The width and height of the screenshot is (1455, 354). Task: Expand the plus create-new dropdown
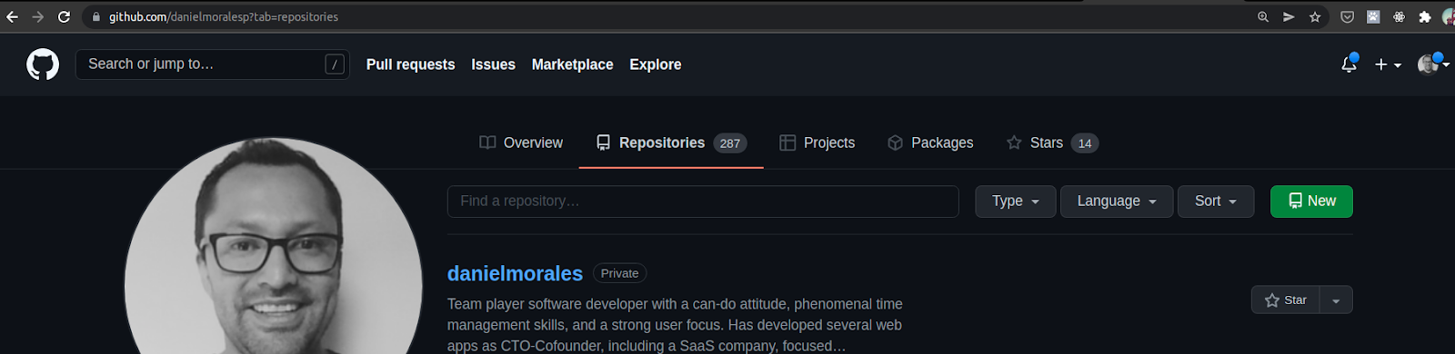1388,64
